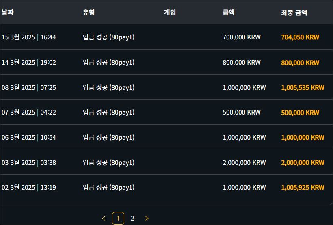Select the 15 3월 2025 16:44 deposit row
This screenshot has height=225, width=333.
(166, 37)
